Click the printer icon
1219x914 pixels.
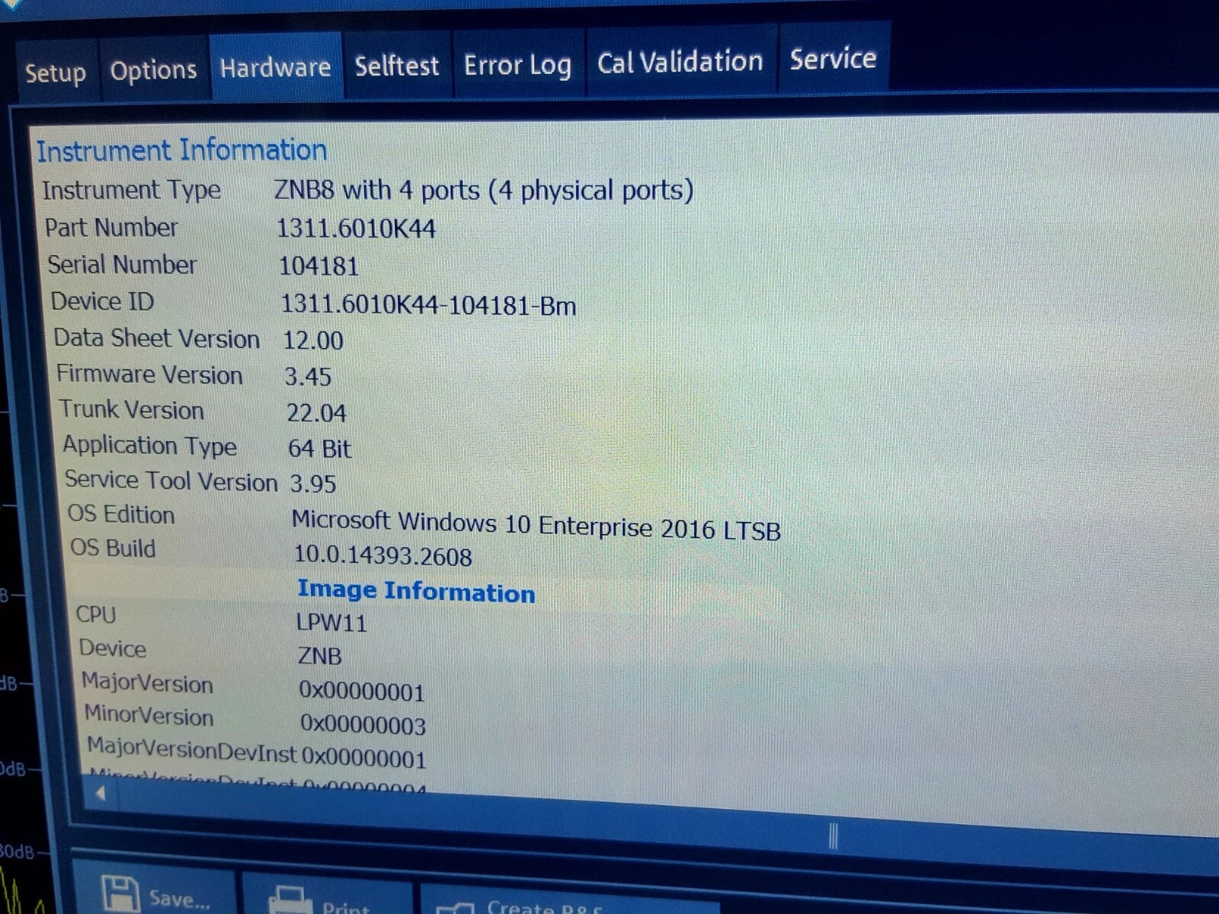(291, 900)
